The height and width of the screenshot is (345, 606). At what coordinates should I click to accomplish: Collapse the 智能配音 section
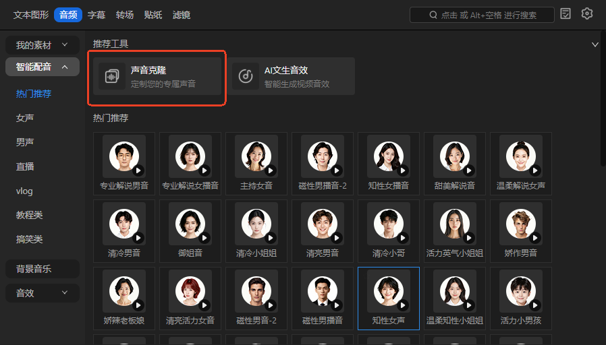click(43, 67)
